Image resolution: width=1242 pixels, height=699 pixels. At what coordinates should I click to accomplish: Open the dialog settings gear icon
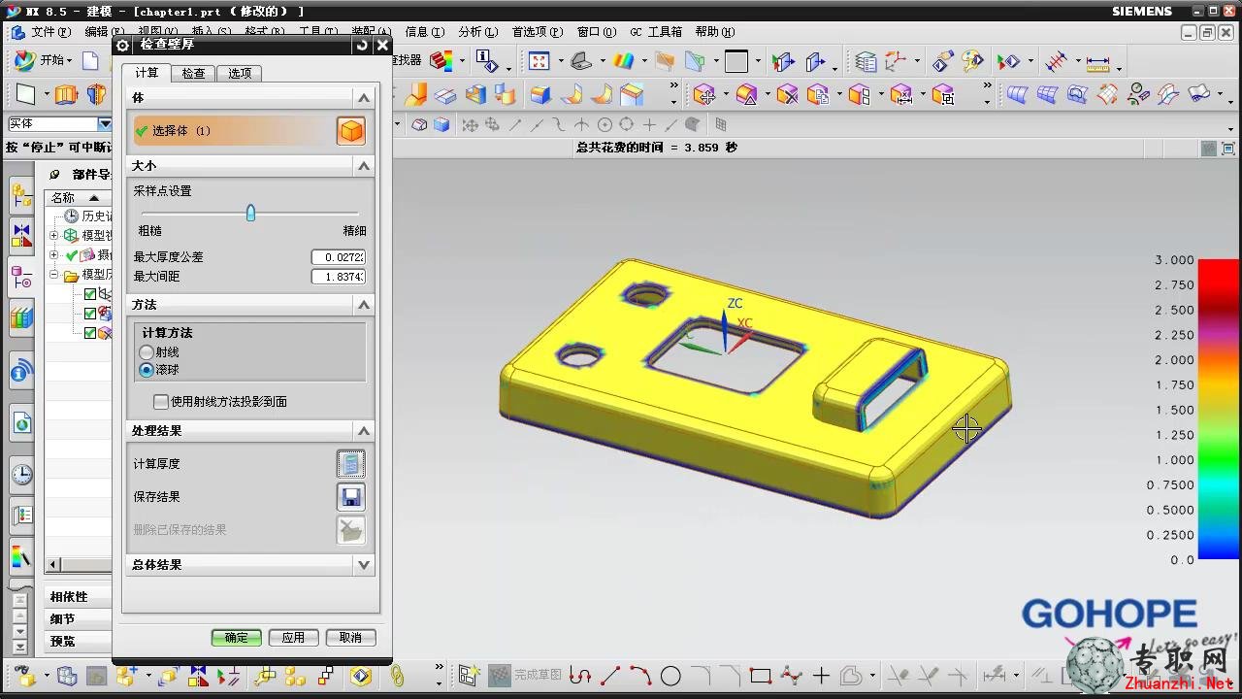coord(122,45)
